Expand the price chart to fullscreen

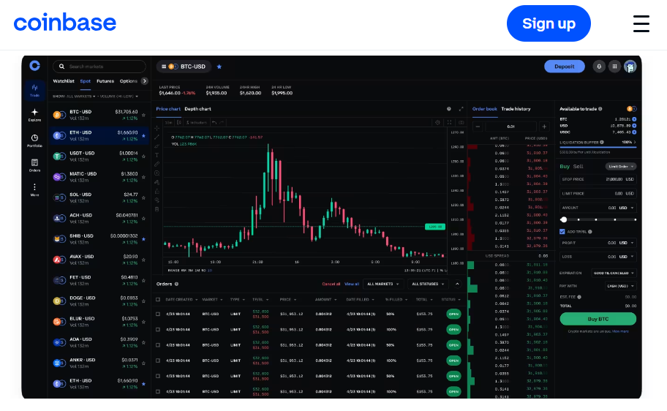click(x=461, y=109)
